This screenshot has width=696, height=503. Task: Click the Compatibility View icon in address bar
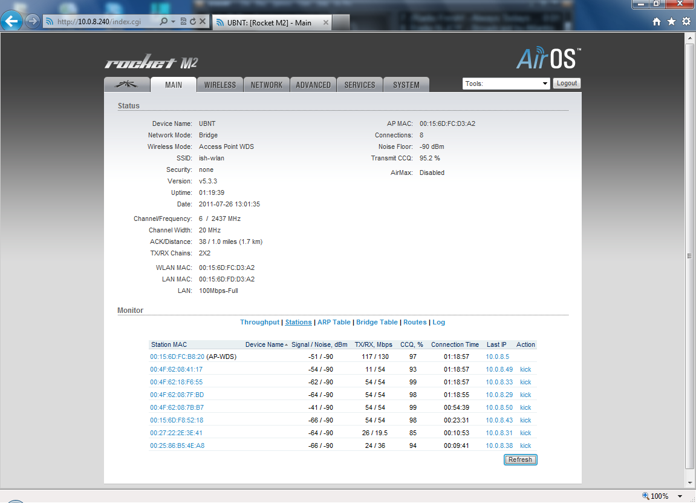click(183, 22)
